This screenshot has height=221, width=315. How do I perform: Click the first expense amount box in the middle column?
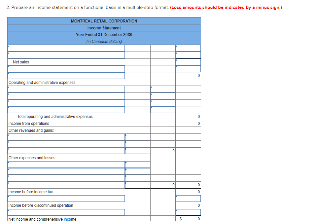[163, 89]
